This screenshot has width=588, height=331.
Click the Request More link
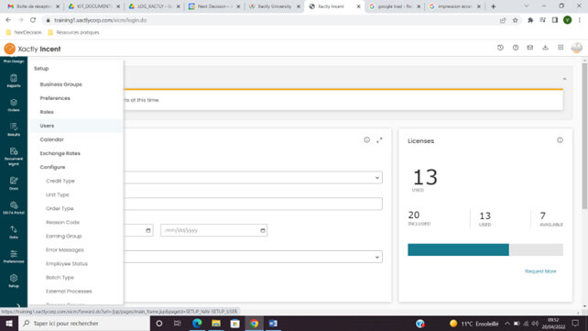point(540,271)
